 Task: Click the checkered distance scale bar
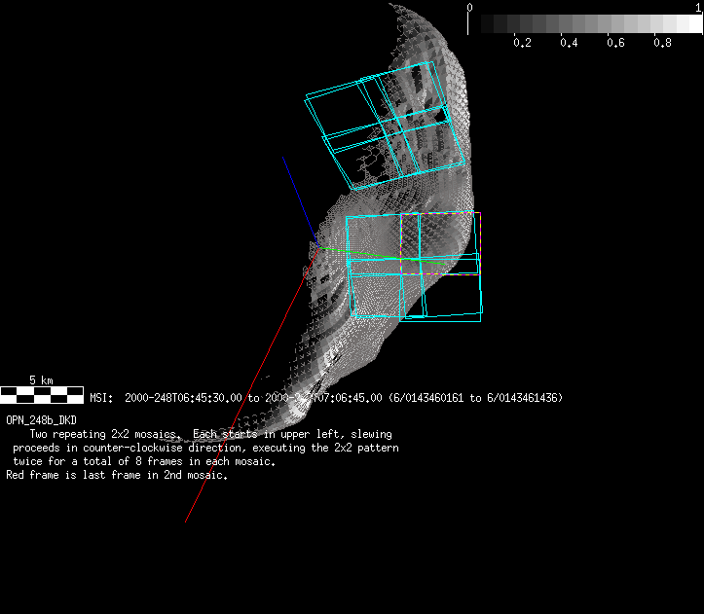42,394
